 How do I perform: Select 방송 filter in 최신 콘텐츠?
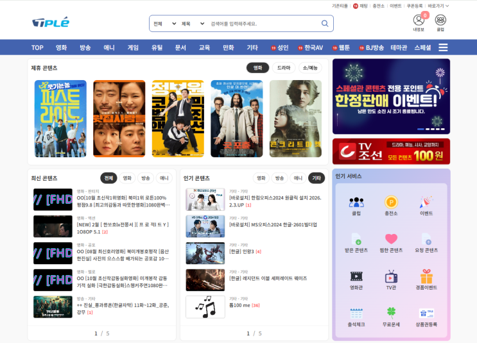146,178
